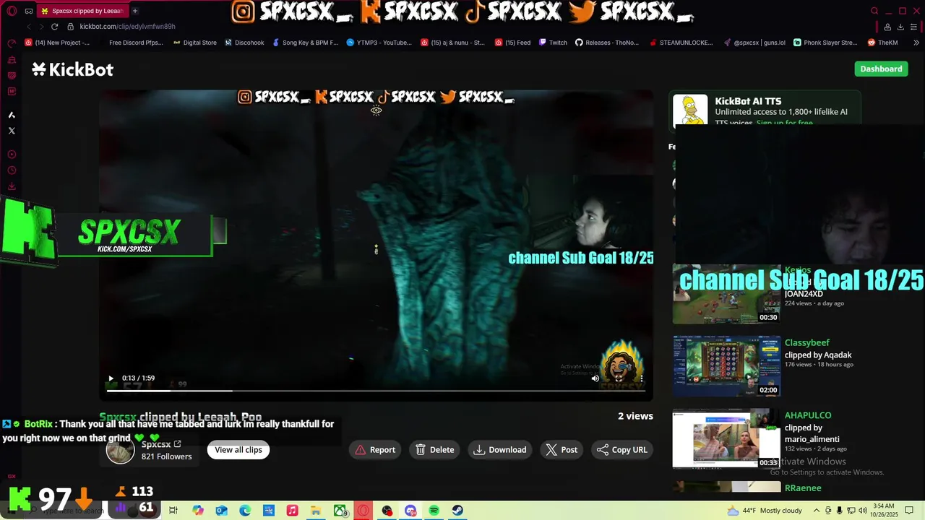Click the AHAPULCO channel name
This screenshot has height=520, width=925.
coord(808,415)
